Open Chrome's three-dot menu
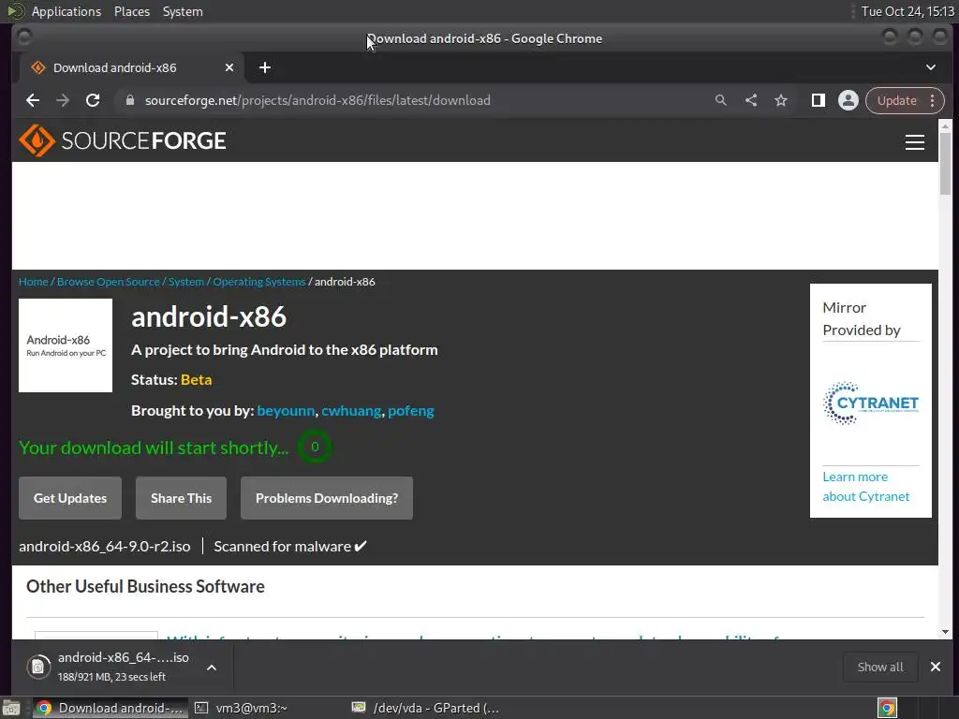The height and width of the screenshot is (719, 959). [x=932, y=100]
